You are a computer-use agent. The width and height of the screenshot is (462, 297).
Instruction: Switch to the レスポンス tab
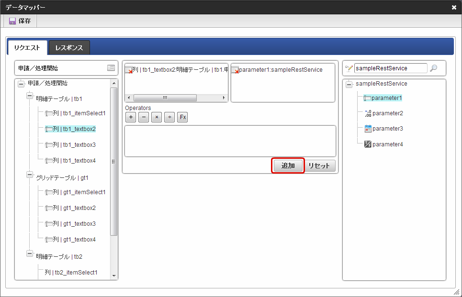69,48
